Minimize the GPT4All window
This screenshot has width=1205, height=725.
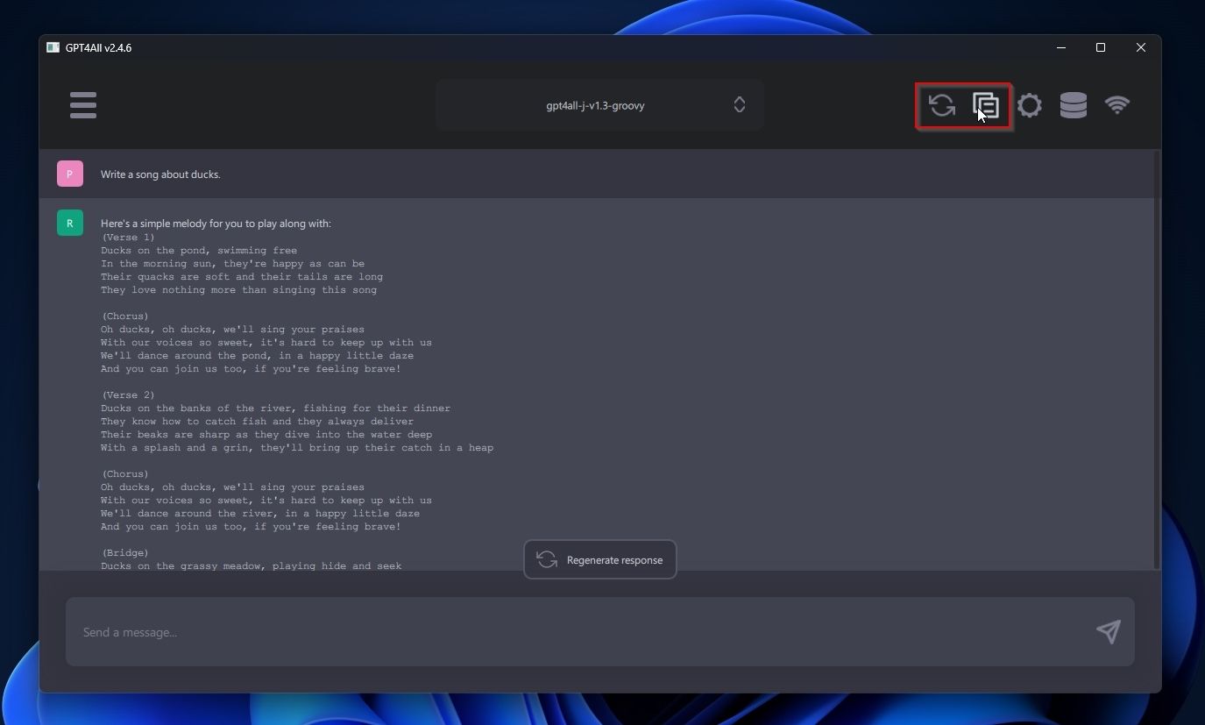pyautogui.click(x=1061, y=47)
